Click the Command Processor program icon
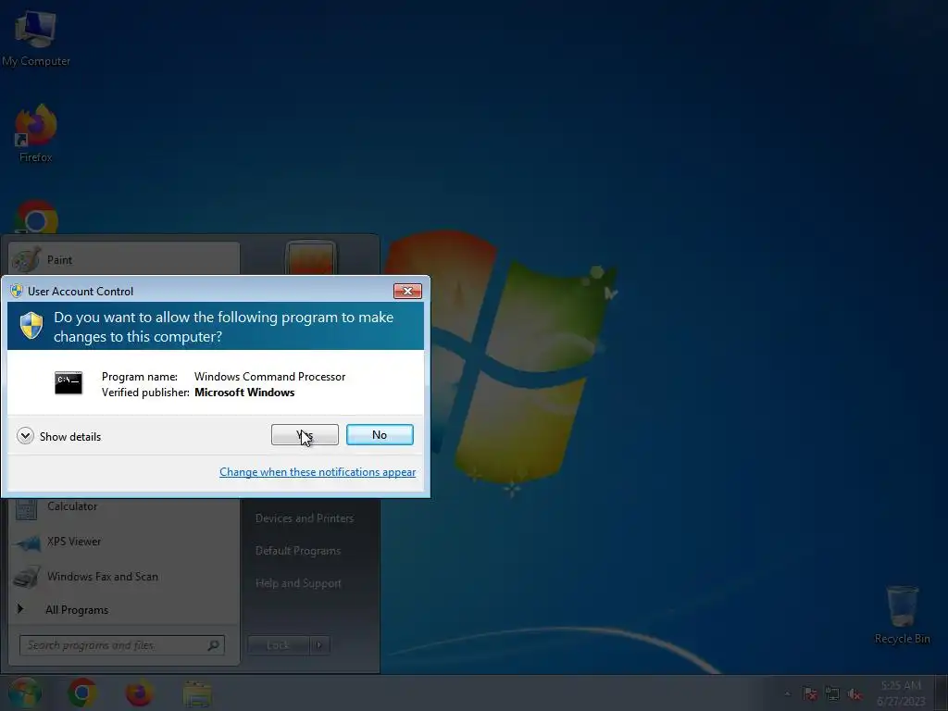This screenshot has height=711, width=948. (x=69, y=383)
